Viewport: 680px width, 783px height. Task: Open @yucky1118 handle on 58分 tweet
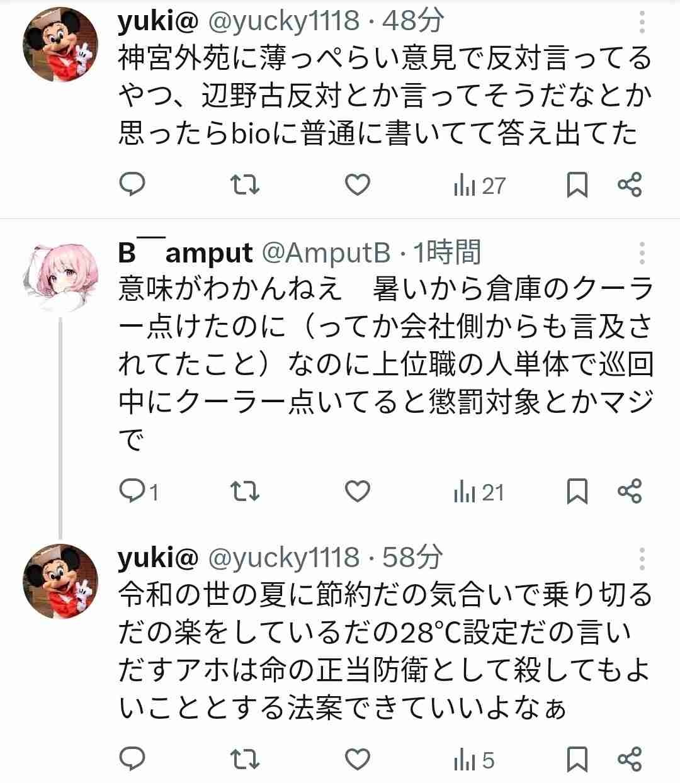point(283,557)
